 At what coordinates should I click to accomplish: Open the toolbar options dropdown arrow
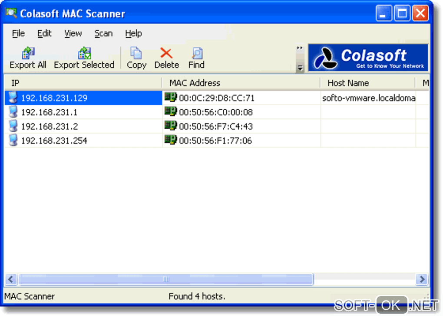pyautogui.click(x=300, y=68)
